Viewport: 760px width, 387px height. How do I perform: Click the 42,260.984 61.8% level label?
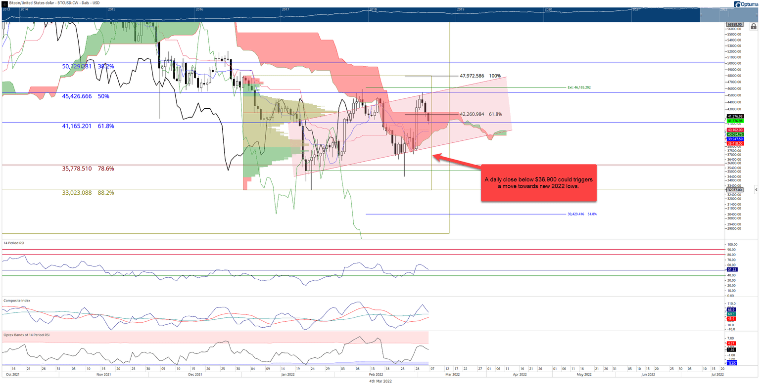click(480, 114)
